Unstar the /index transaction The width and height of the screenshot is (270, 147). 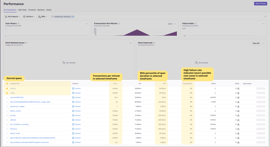[7, 93]
